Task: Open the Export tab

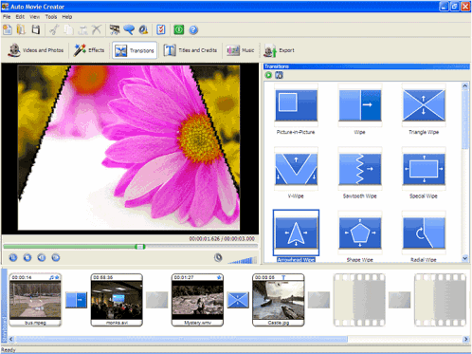Action: tap(279, 50)
